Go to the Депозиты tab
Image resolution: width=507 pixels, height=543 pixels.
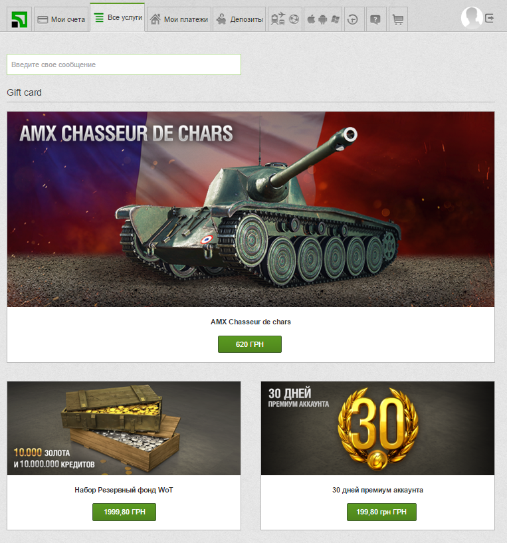[x=239, y=19]
